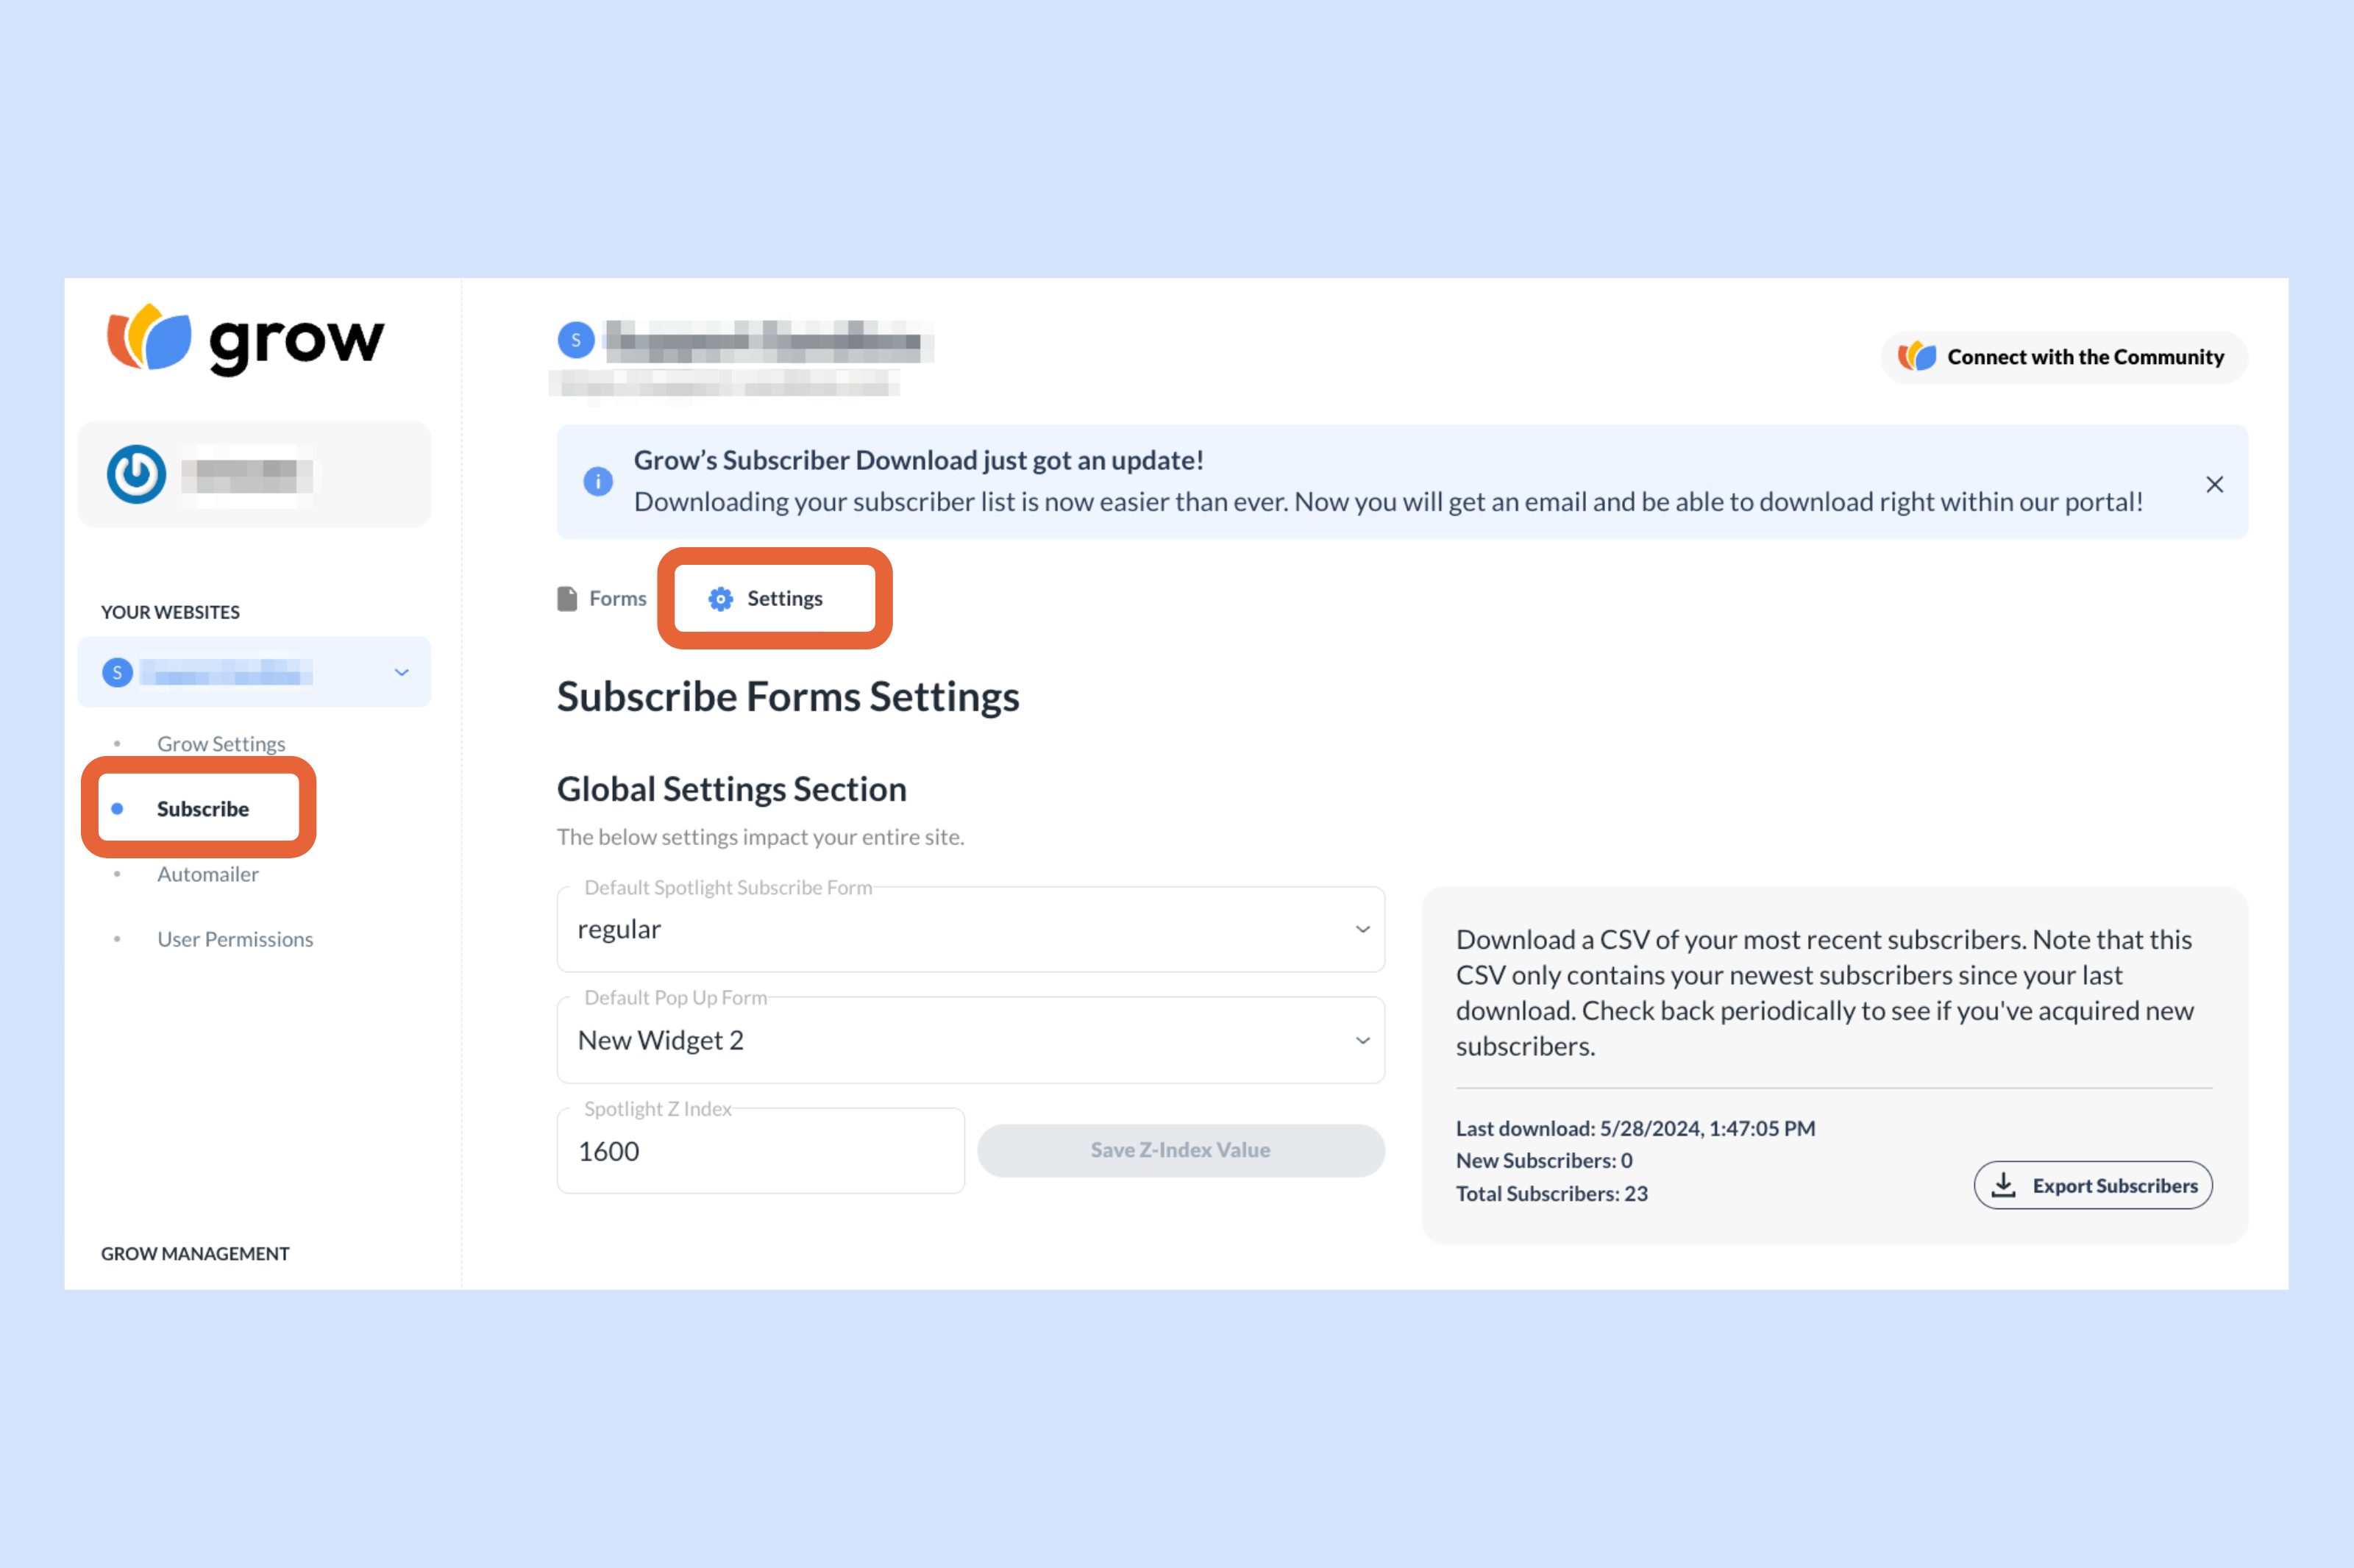Click the download icon inside Export Subscribers
The image size is (2354, 1568).
[x=2004, y=1185]
